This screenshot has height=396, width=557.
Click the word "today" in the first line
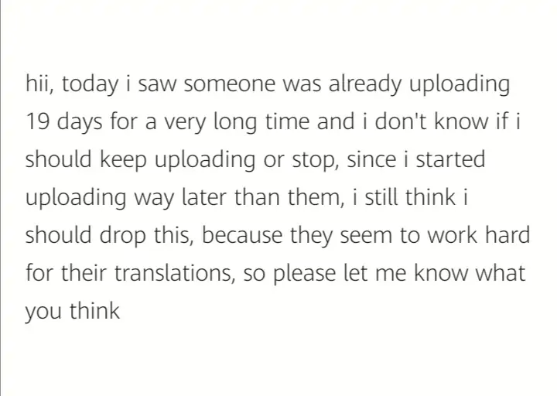point(90,85)
